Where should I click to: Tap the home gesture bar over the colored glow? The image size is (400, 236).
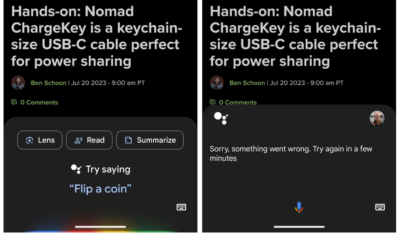tap(100, 227)
